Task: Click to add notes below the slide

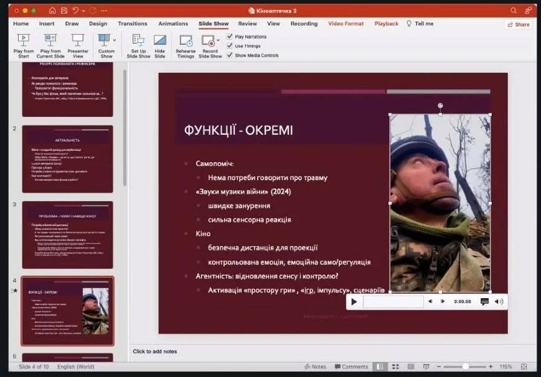Action: (x=155, y=351)
